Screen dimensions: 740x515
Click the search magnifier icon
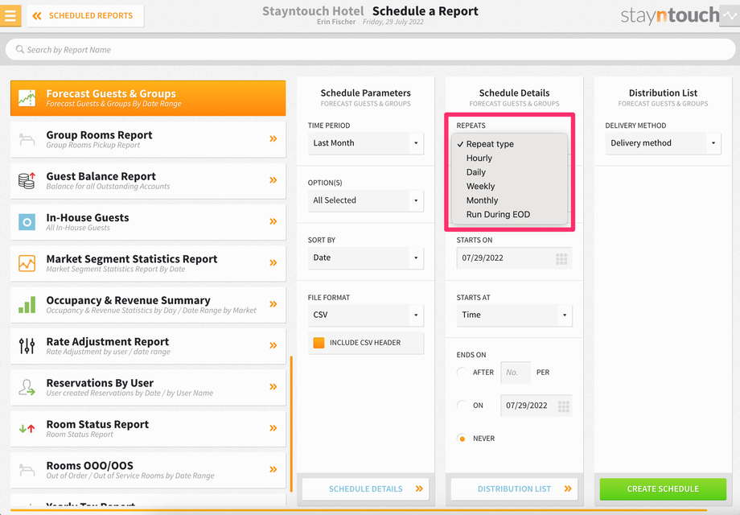pos(20,49)
